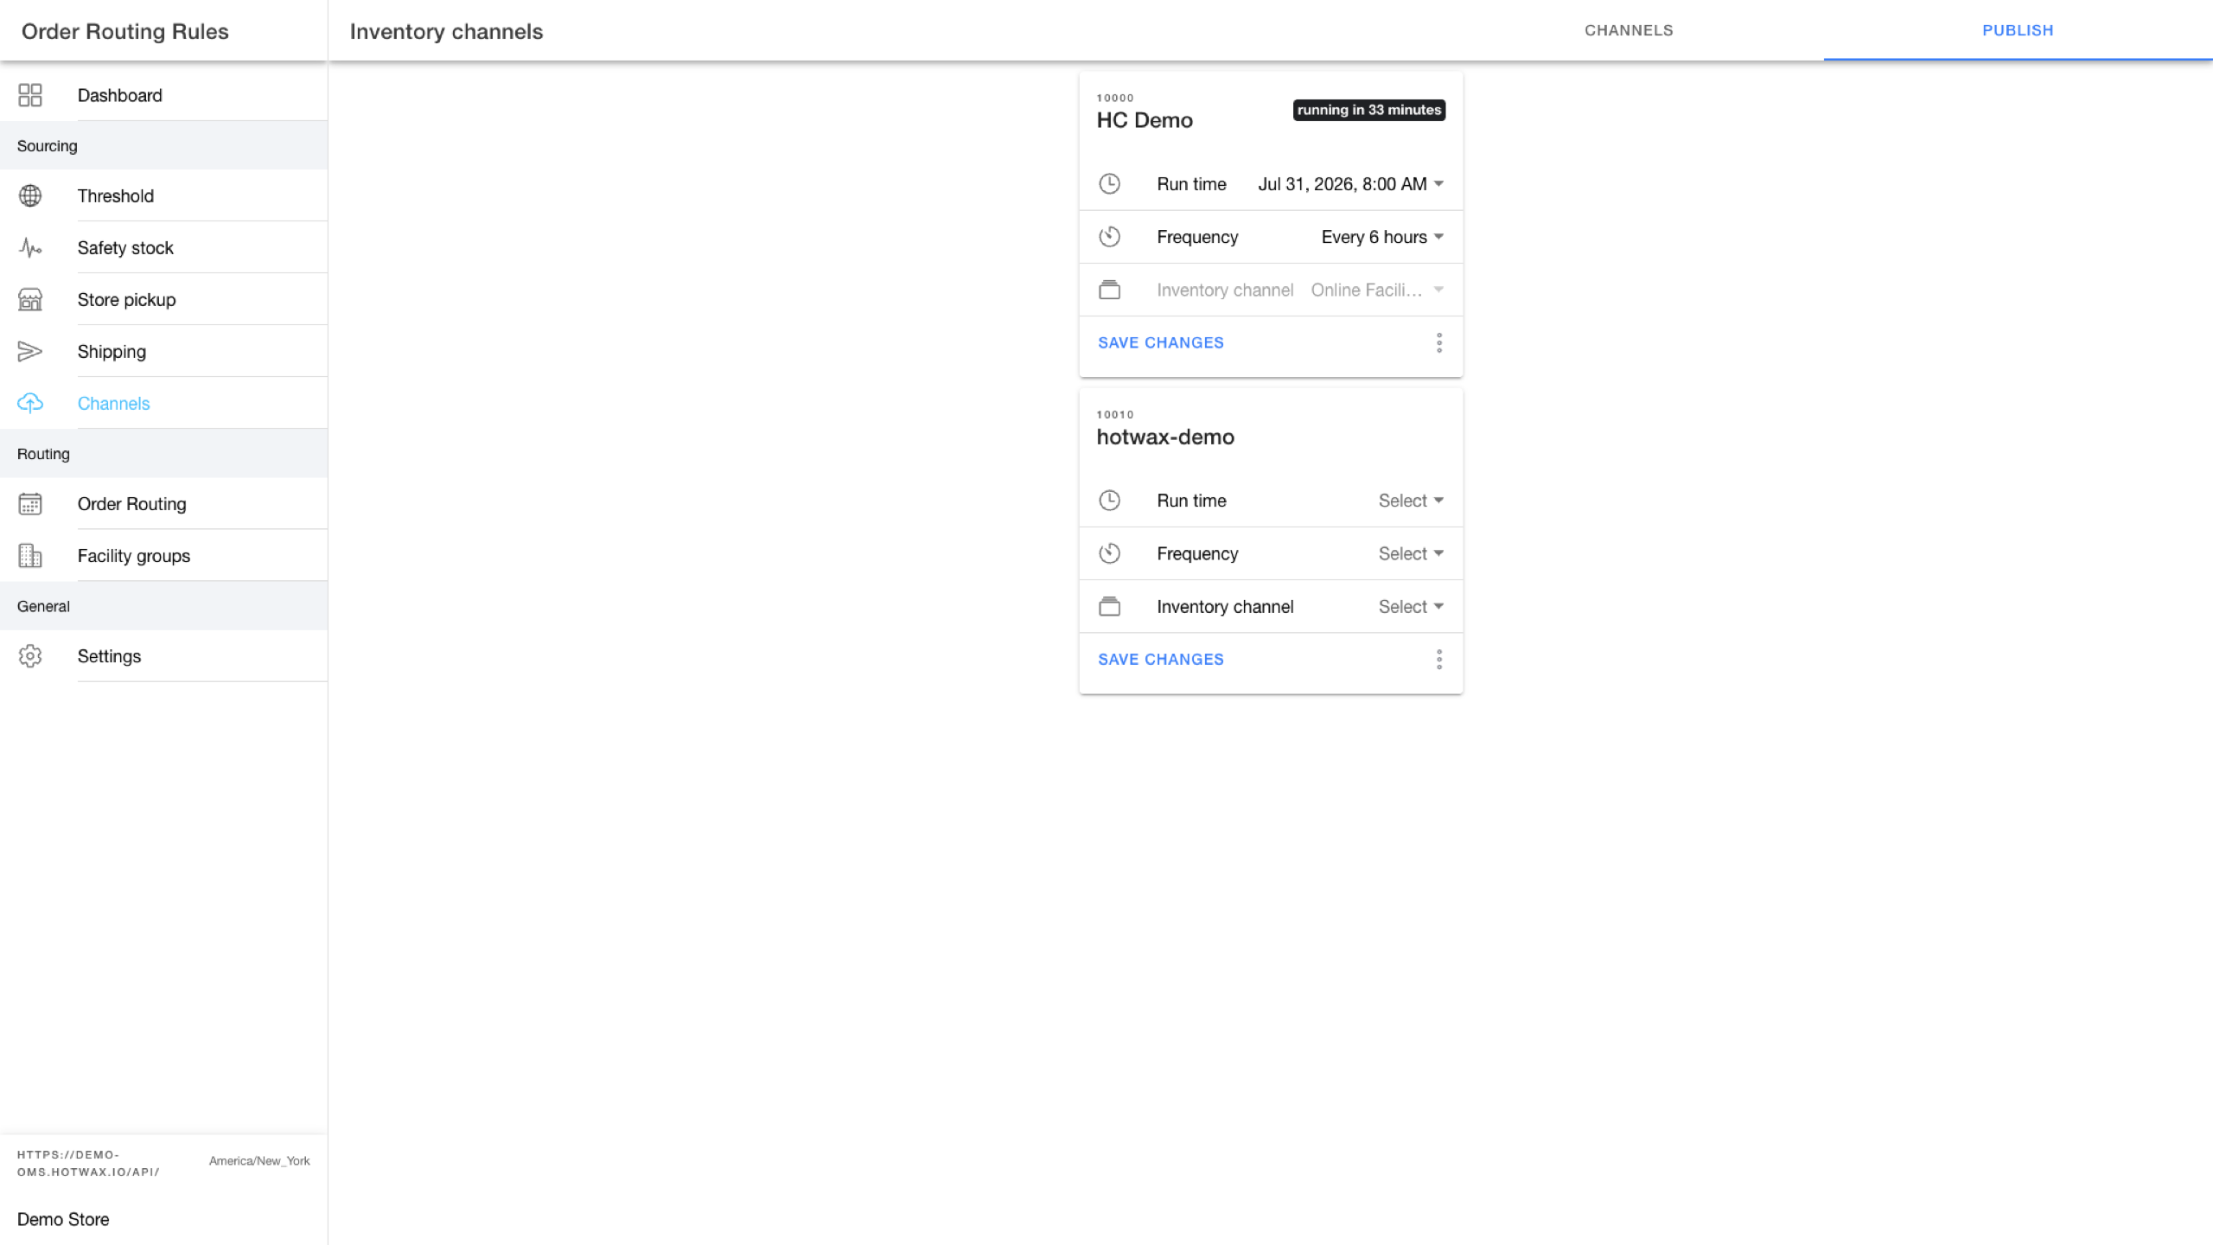Image resolution: width=2213 pixels, height=1245 pixels.
Task: Click the Safety stock pulse icon
Action: [30, 247]
